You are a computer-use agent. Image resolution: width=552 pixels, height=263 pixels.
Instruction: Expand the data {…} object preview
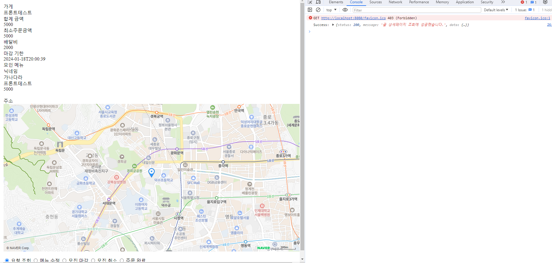pyautogui.click(x=465, y=25)
